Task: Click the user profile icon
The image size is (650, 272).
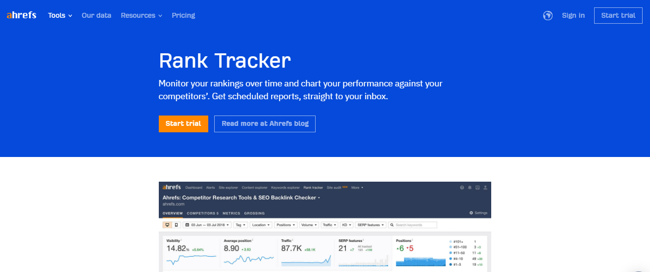Action: [x=485, y=188]
